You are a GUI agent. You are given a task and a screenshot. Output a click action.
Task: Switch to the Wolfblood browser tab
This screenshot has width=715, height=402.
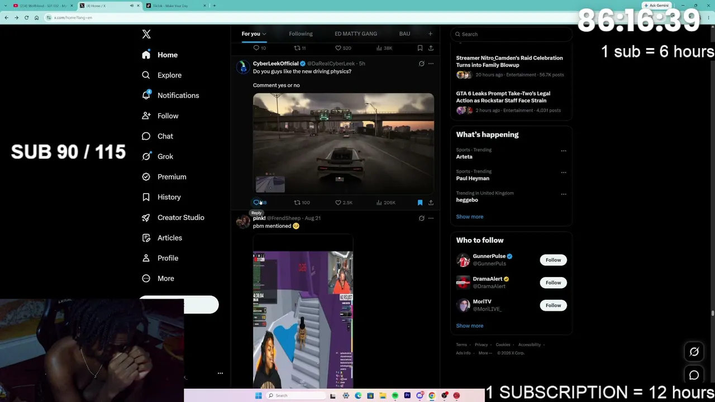coord(44,6)
